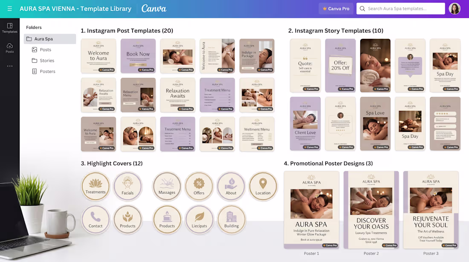Open the Quote: Self-care story template
This screenshot has height=262, width=469.
point(305,65)
